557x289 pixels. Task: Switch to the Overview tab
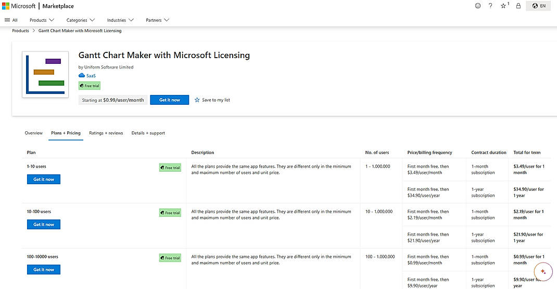(x=33, y=133)
